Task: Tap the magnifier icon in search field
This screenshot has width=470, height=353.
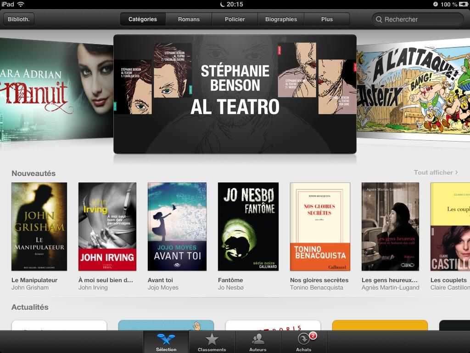Action: tap(379, 19)
